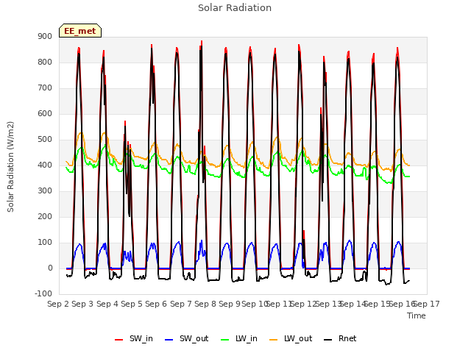Click the -100 y-axis tick label
This screenshot has height=353, width=471.
pos(43,294)
